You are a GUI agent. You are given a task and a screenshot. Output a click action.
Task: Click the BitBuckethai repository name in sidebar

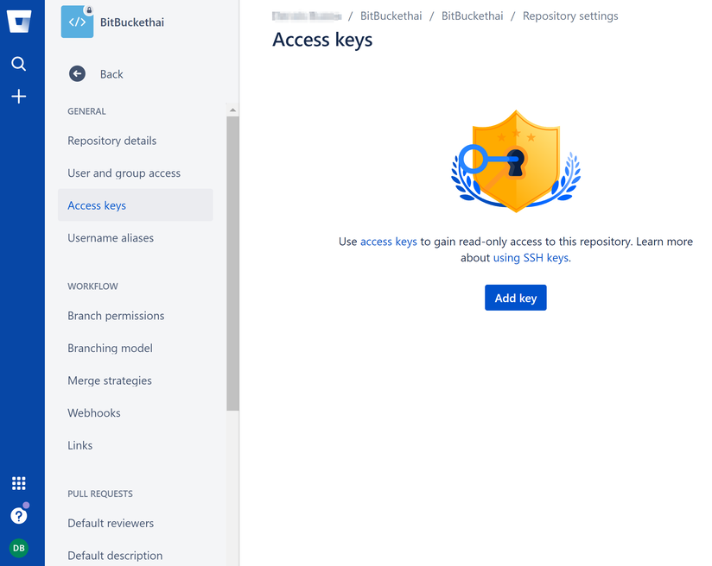(x=131, y=22)
